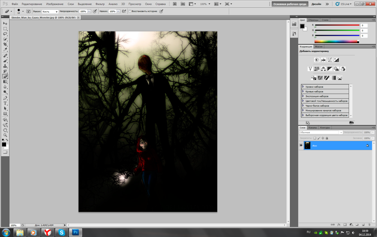Open the brush preset picker arrow
Viewport: 377px width, 237px height.
click(x=23, y=11)
